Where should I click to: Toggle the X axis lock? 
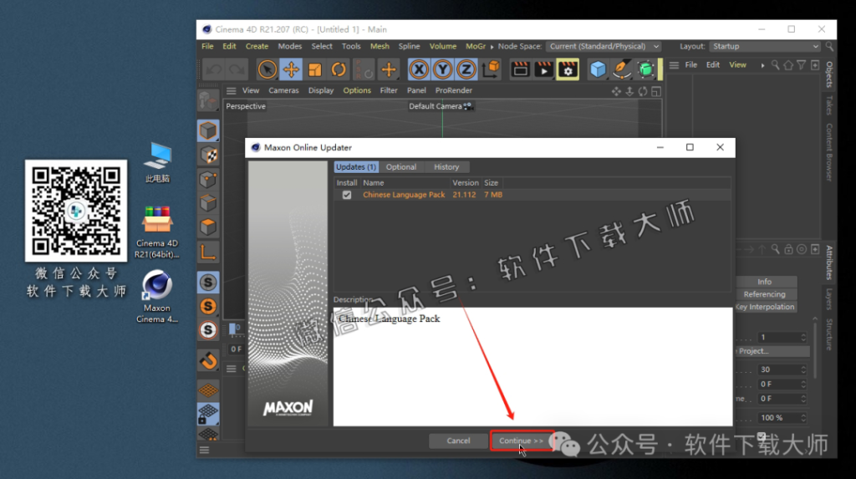(x=419, y=70)
